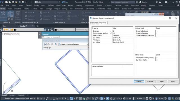Click Set Target Surface icon in Grading Creation Tools
The height and width of the screenshot is (101, 180).
(x=48, y=44)
